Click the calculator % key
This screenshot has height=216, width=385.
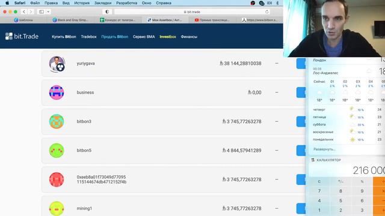click(x=362, y=181)
